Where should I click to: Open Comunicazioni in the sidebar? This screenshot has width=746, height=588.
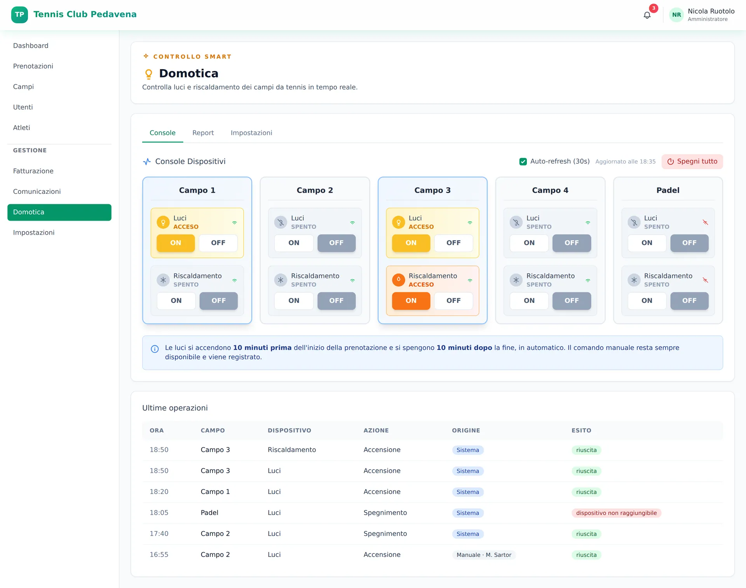[x=59, y=192]
